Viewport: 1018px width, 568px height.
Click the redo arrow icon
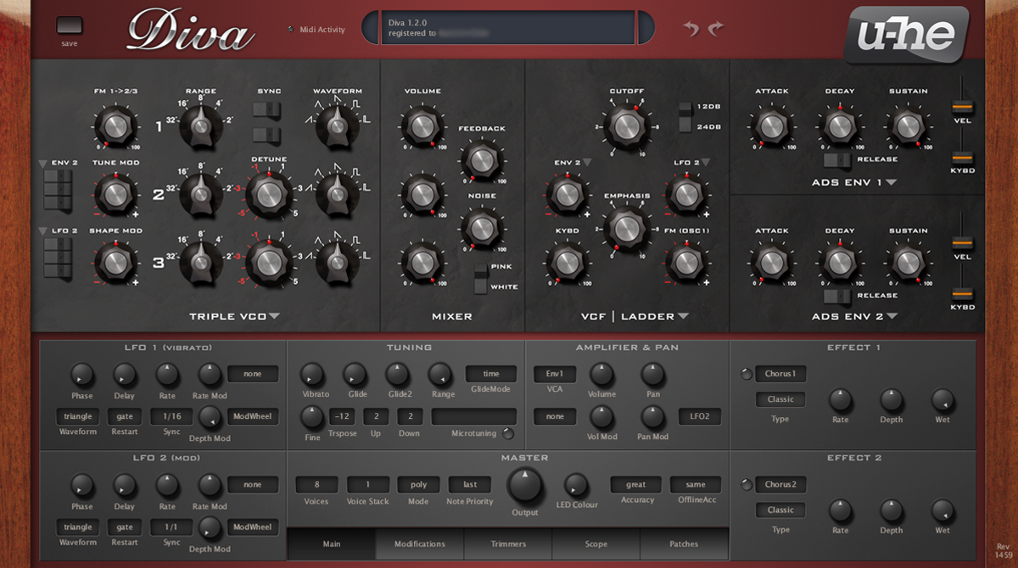715,30
